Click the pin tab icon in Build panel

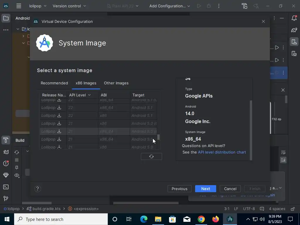pos(17,168)
